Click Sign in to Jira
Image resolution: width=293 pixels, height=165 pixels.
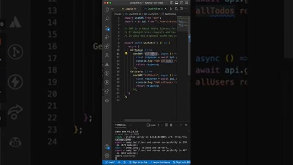pyautogui.click(x=138, y=162)
